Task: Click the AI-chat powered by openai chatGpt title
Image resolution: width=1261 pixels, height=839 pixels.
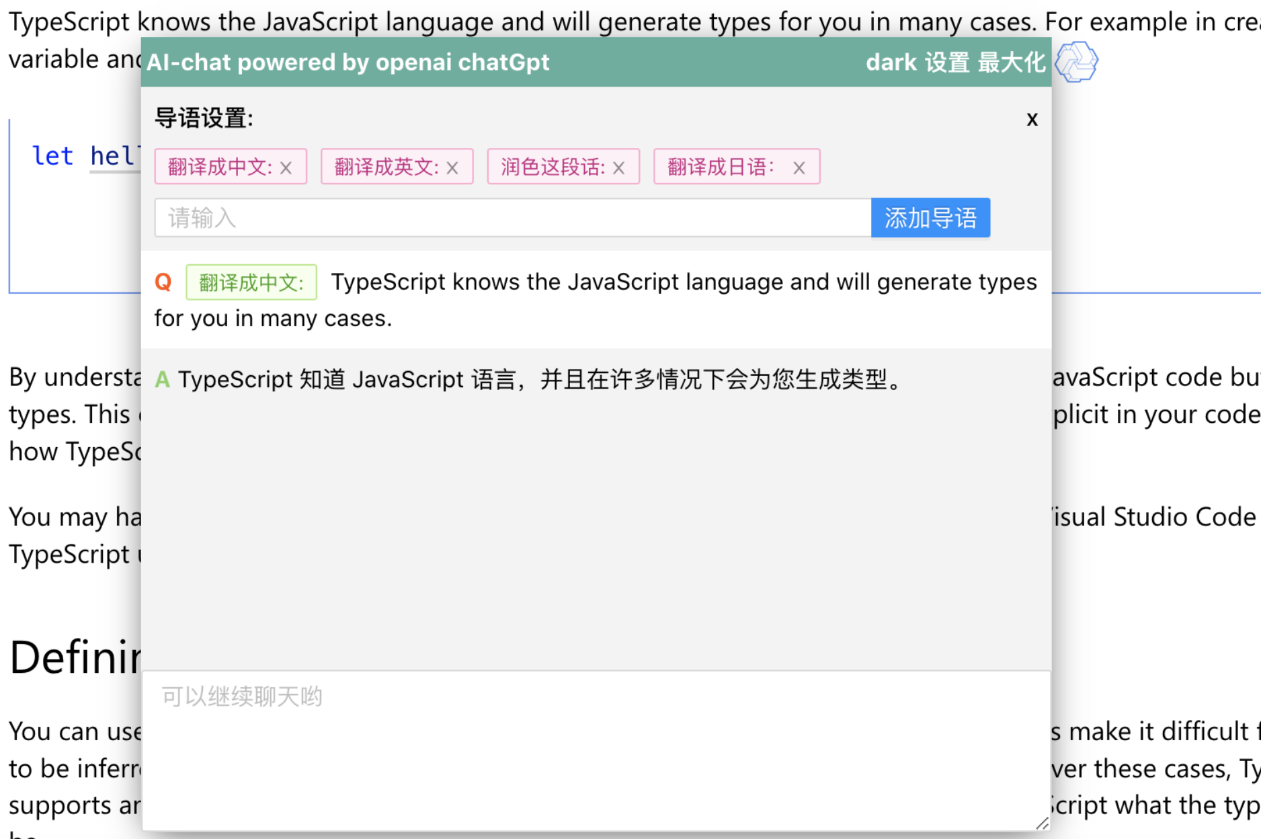Action: pyautogui.click(x=348, y=63)
